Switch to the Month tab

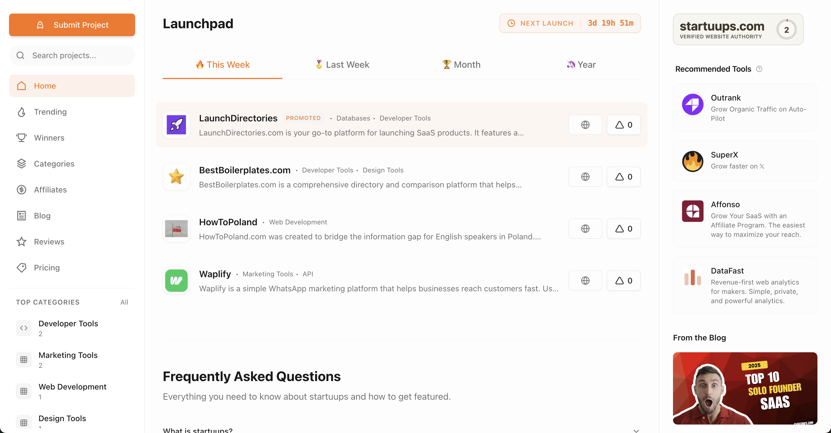[461, 65]
